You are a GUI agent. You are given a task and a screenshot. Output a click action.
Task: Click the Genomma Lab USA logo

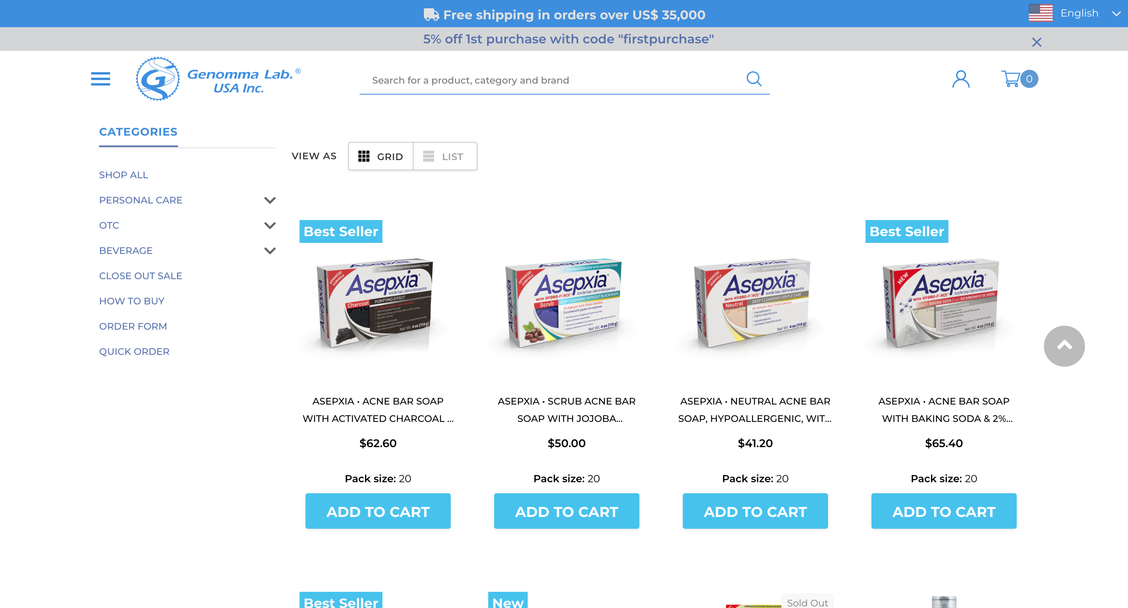(x=218, y=79)
